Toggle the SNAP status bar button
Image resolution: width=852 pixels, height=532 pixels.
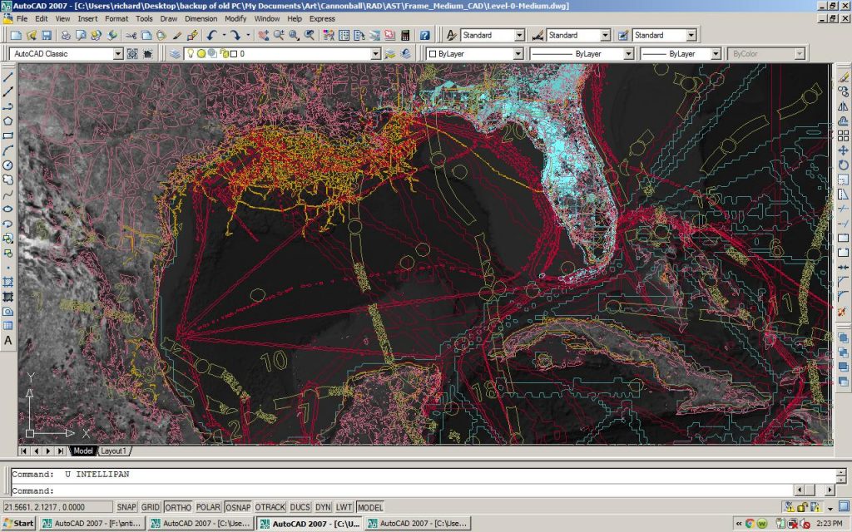coord(126,507)
